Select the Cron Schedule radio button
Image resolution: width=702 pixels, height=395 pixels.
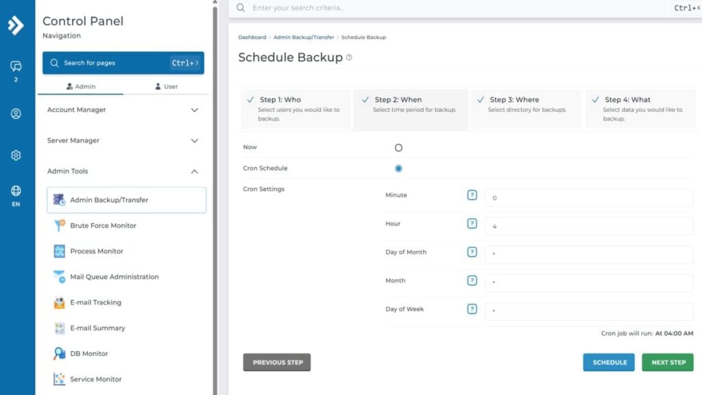coord(398,168)
